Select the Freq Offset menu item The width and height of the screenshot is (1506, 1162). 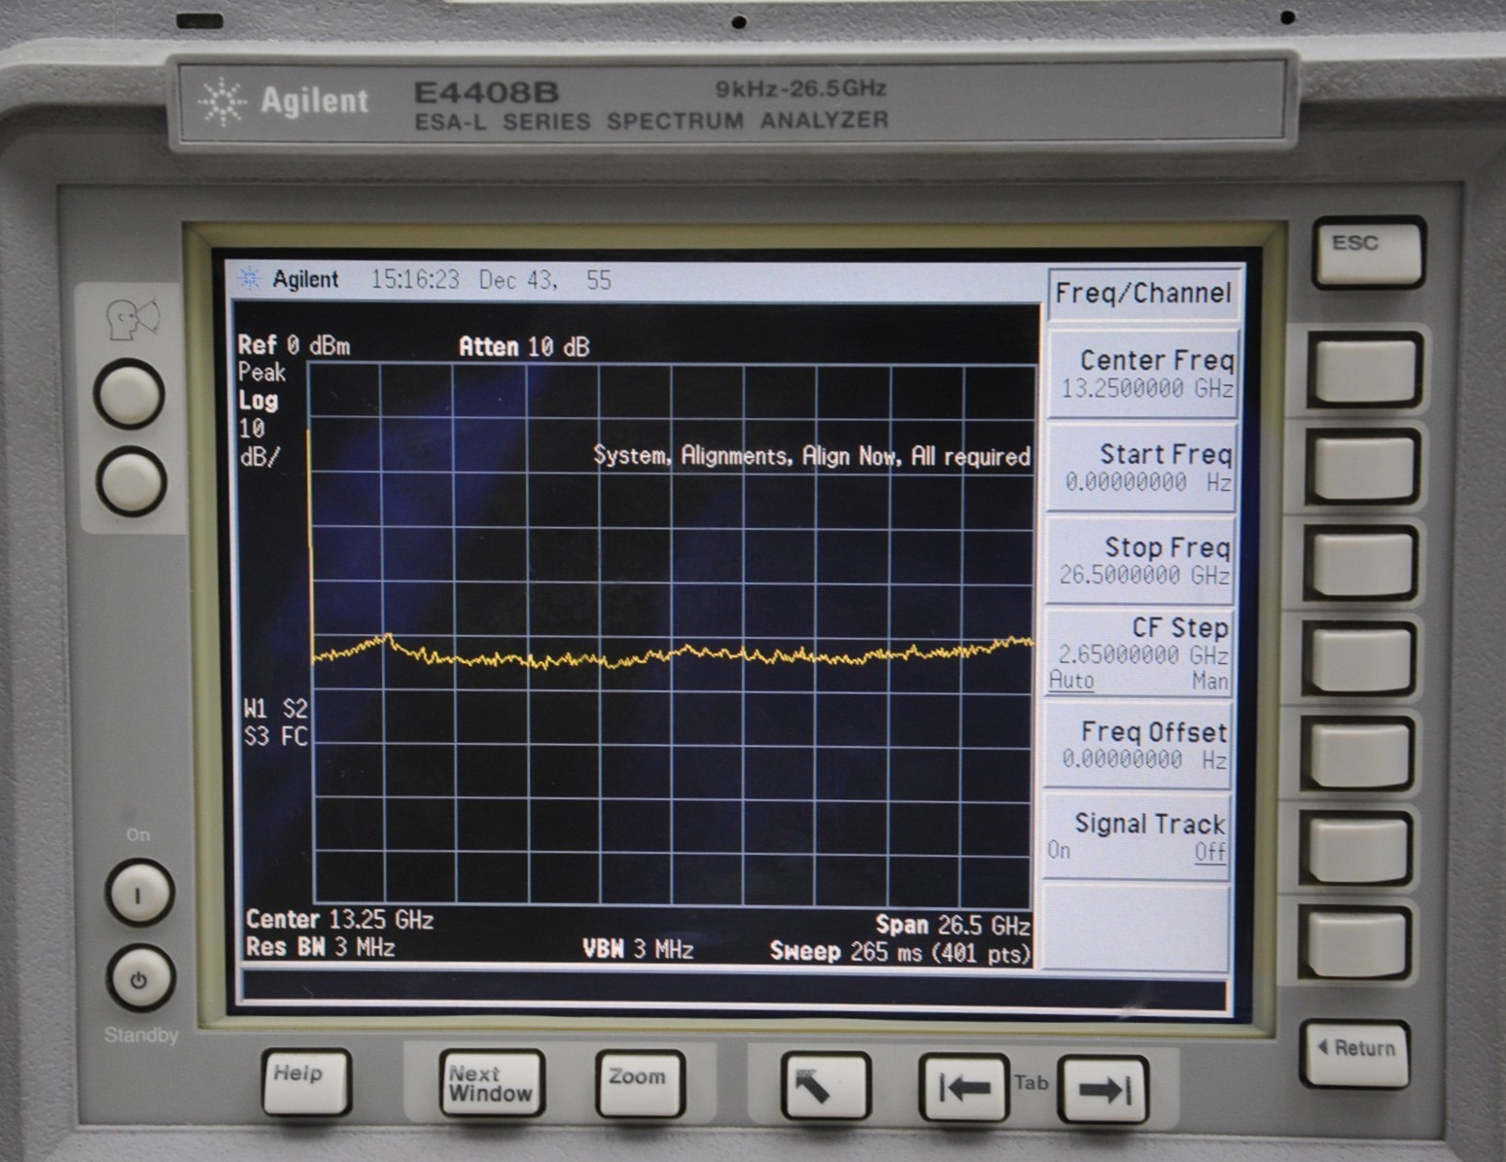point(1137,745)
